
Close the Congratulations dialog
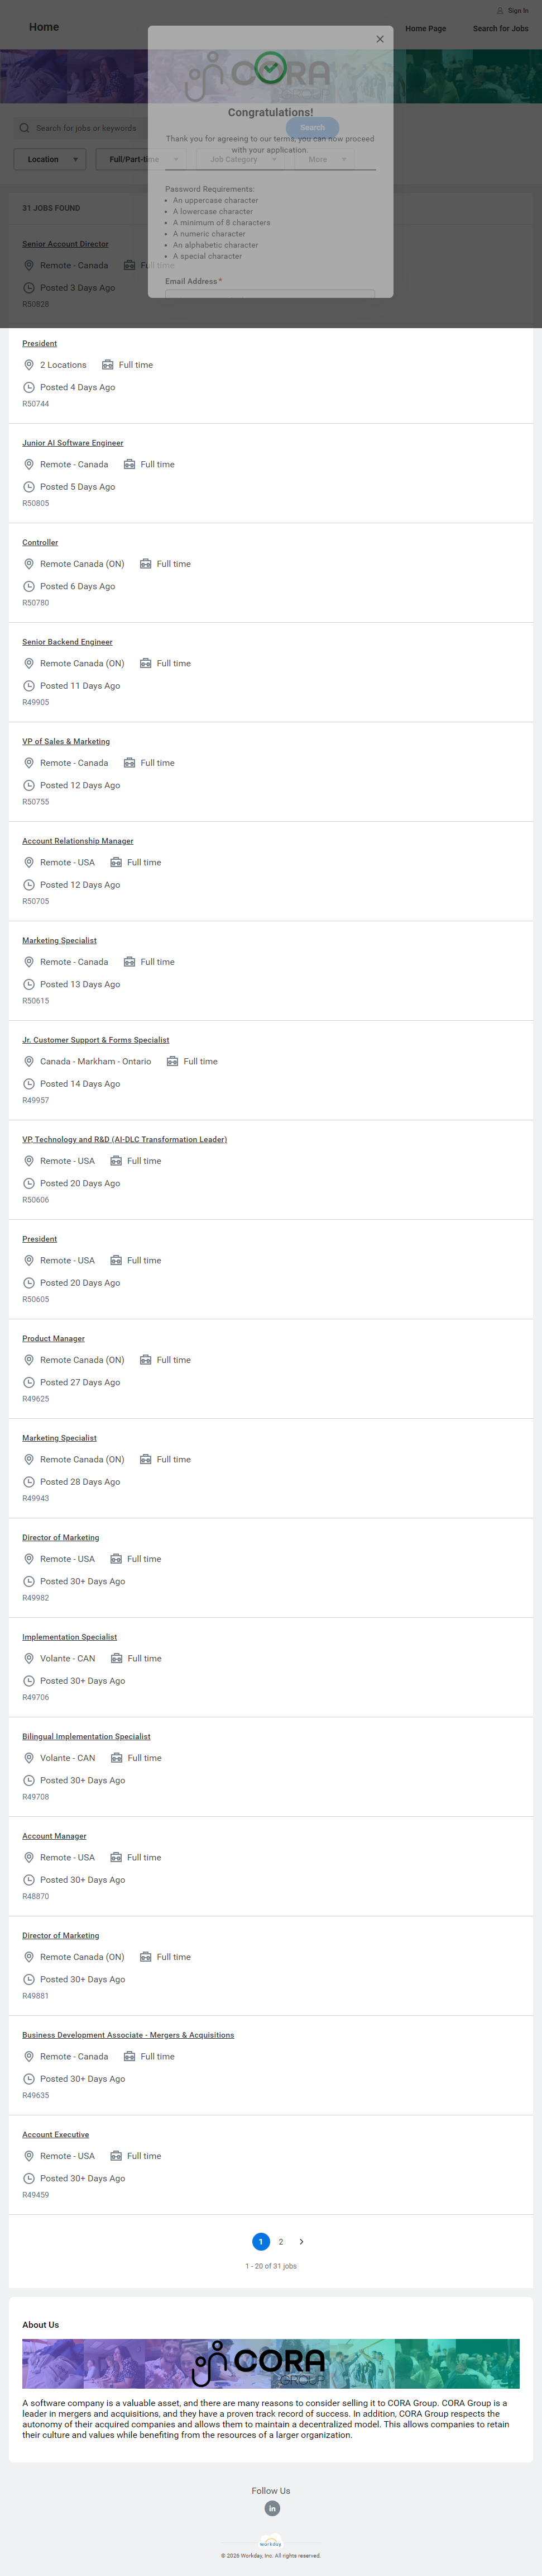coord(380,39)
